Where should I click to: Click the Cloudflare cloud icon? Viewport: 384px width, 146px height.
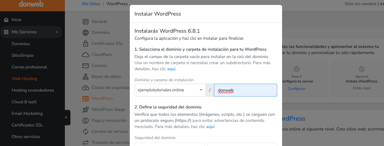pos(86,55)
